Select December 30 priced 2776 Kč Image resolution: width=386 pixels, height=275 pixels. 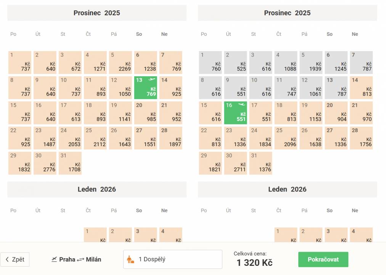click(x=45, y=163)
